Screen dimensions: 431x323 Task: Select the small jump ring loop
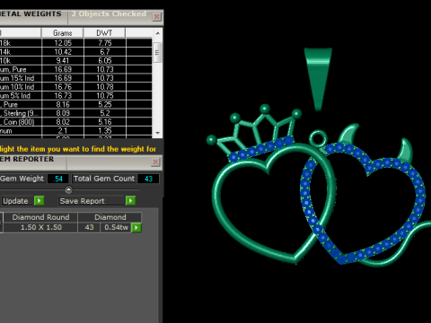point(318,138)
